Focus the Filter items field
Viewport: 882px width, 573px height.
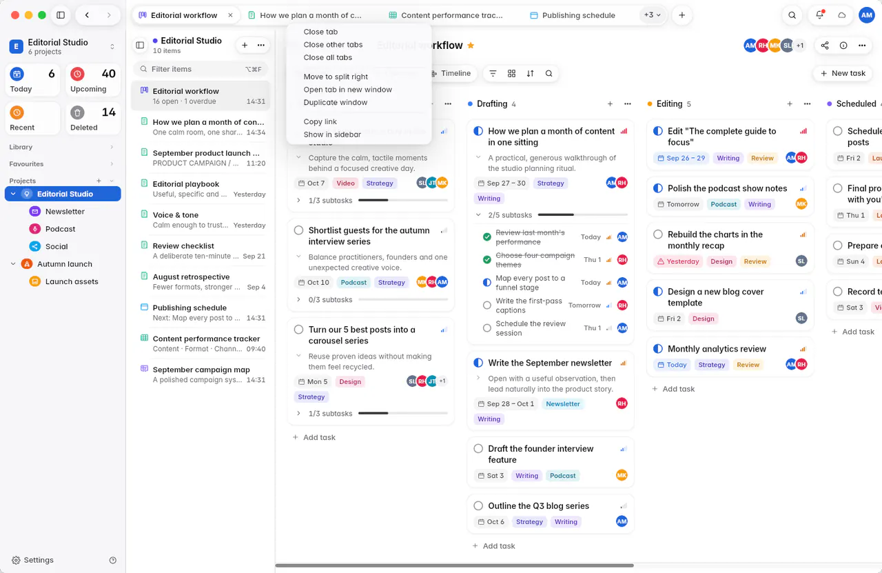tap(200, 69)
